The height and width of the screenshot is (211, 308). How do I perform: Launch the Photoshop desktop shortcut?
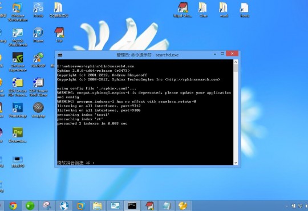point(18,110)
